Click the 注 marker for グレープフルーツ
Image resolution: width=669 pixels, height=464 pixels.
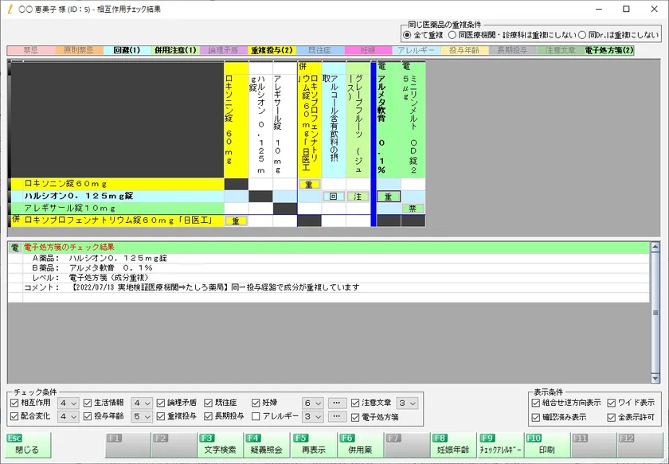tap(358, 197)
